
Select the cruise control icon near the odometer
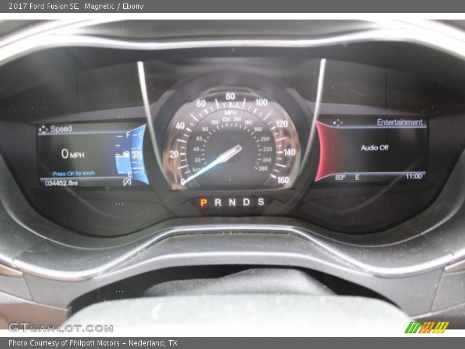(x=127, y=181)
